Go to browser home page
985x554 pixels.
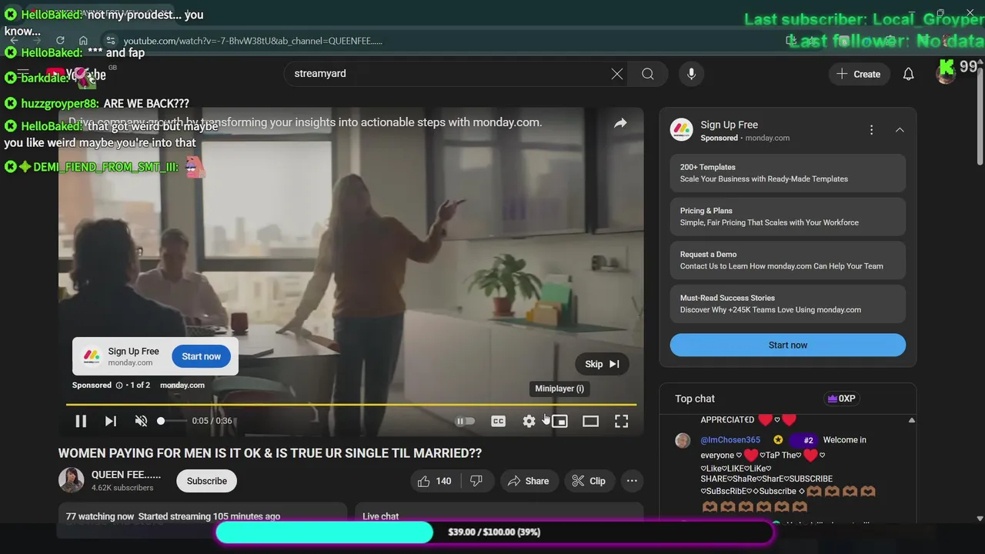(83, 41)
